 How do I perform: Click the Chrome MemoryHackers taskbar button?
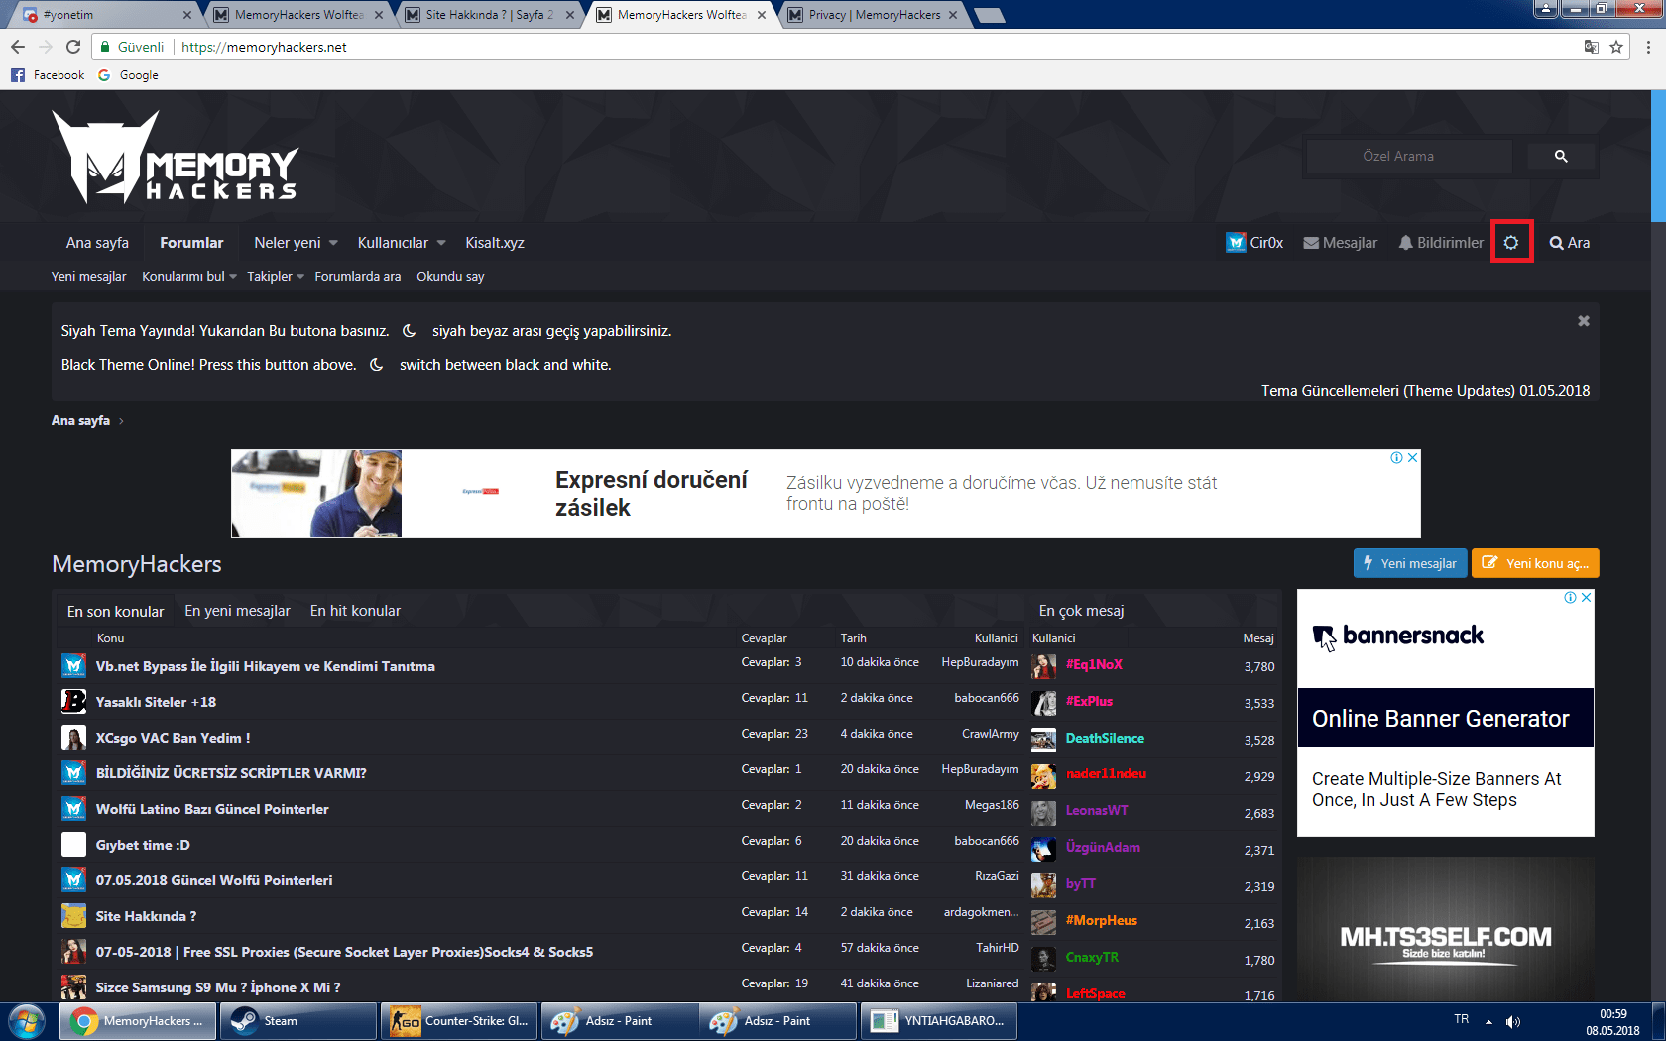click(138, 1021)
